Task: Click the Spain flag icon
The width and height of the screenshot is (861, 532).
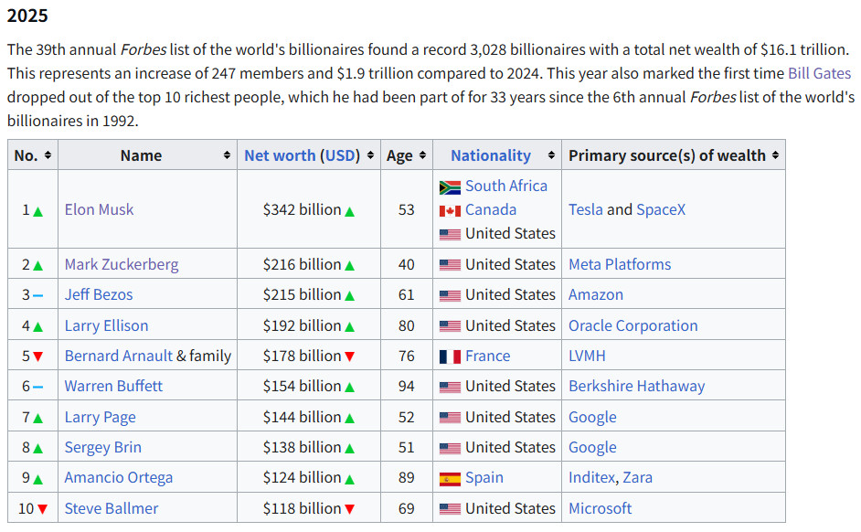Action: (449, 478)
